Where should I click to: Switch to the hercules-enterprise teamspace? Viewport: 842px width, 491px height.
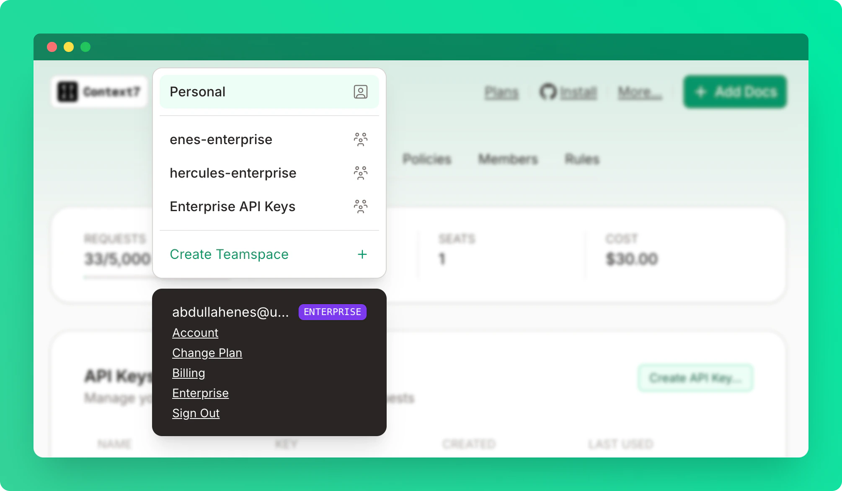(x=233, y=173)
